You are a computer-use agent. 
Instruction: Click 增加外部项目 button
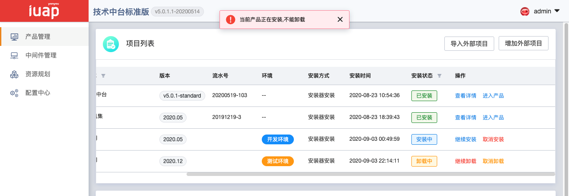(524, 43)
